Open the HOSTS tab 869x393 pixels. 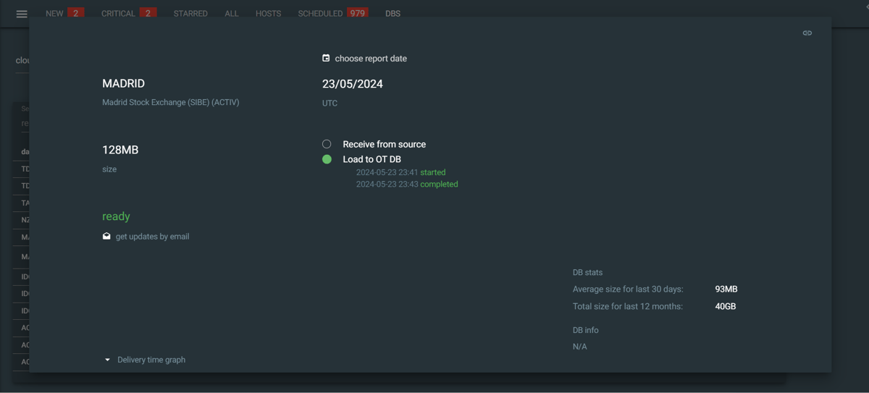tap(268, 14)
